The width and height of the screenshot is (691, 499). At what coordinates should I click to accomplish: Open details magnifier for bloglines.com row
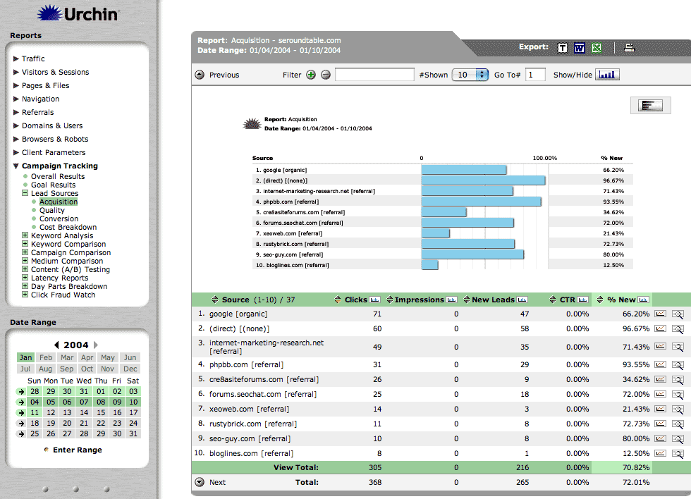(x=678, y=454)
